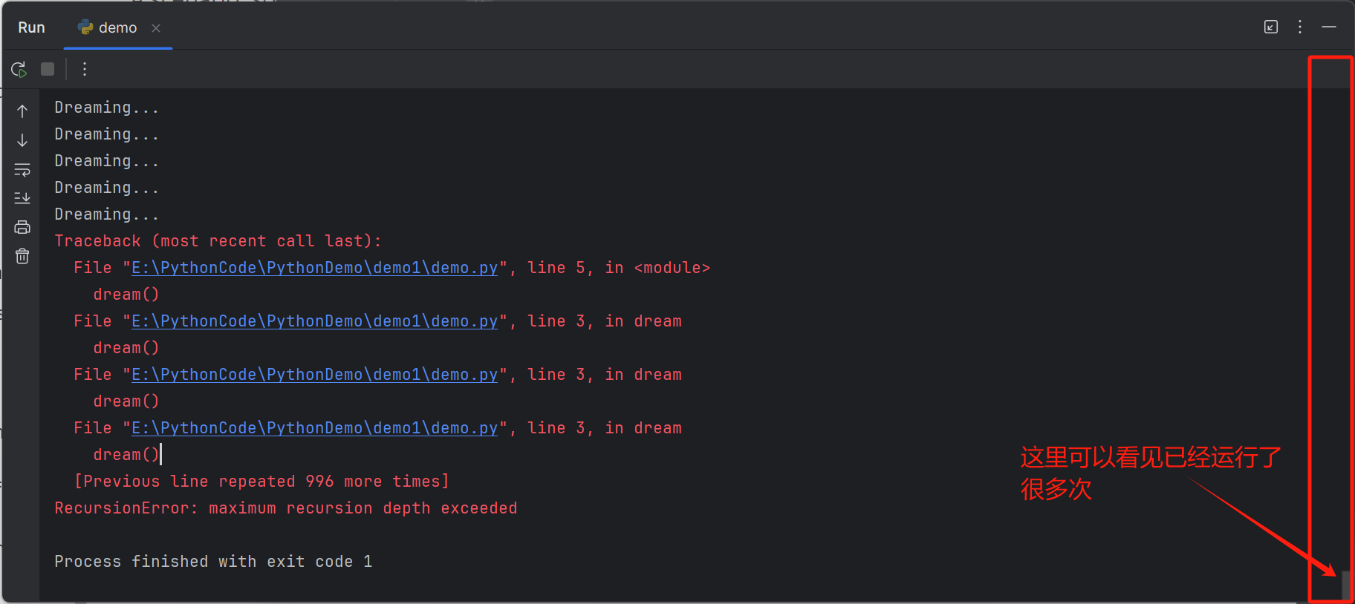Close the demo run tab

pyautogui.click(x=156, y=28)
